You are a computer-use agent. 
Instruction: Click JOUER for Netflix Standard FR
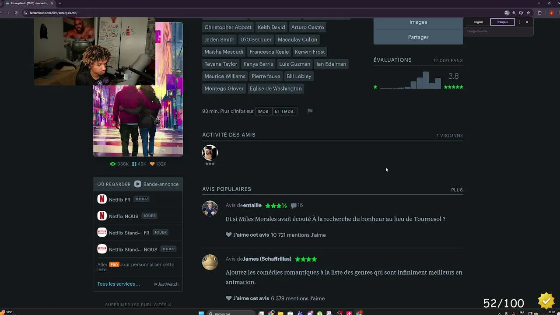[161, 232]
